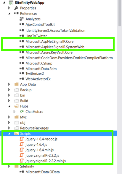The height and width of the screenshot is (174, 122).
Task: Select the WebActivatorEx reference
Action: click(38, 79)
